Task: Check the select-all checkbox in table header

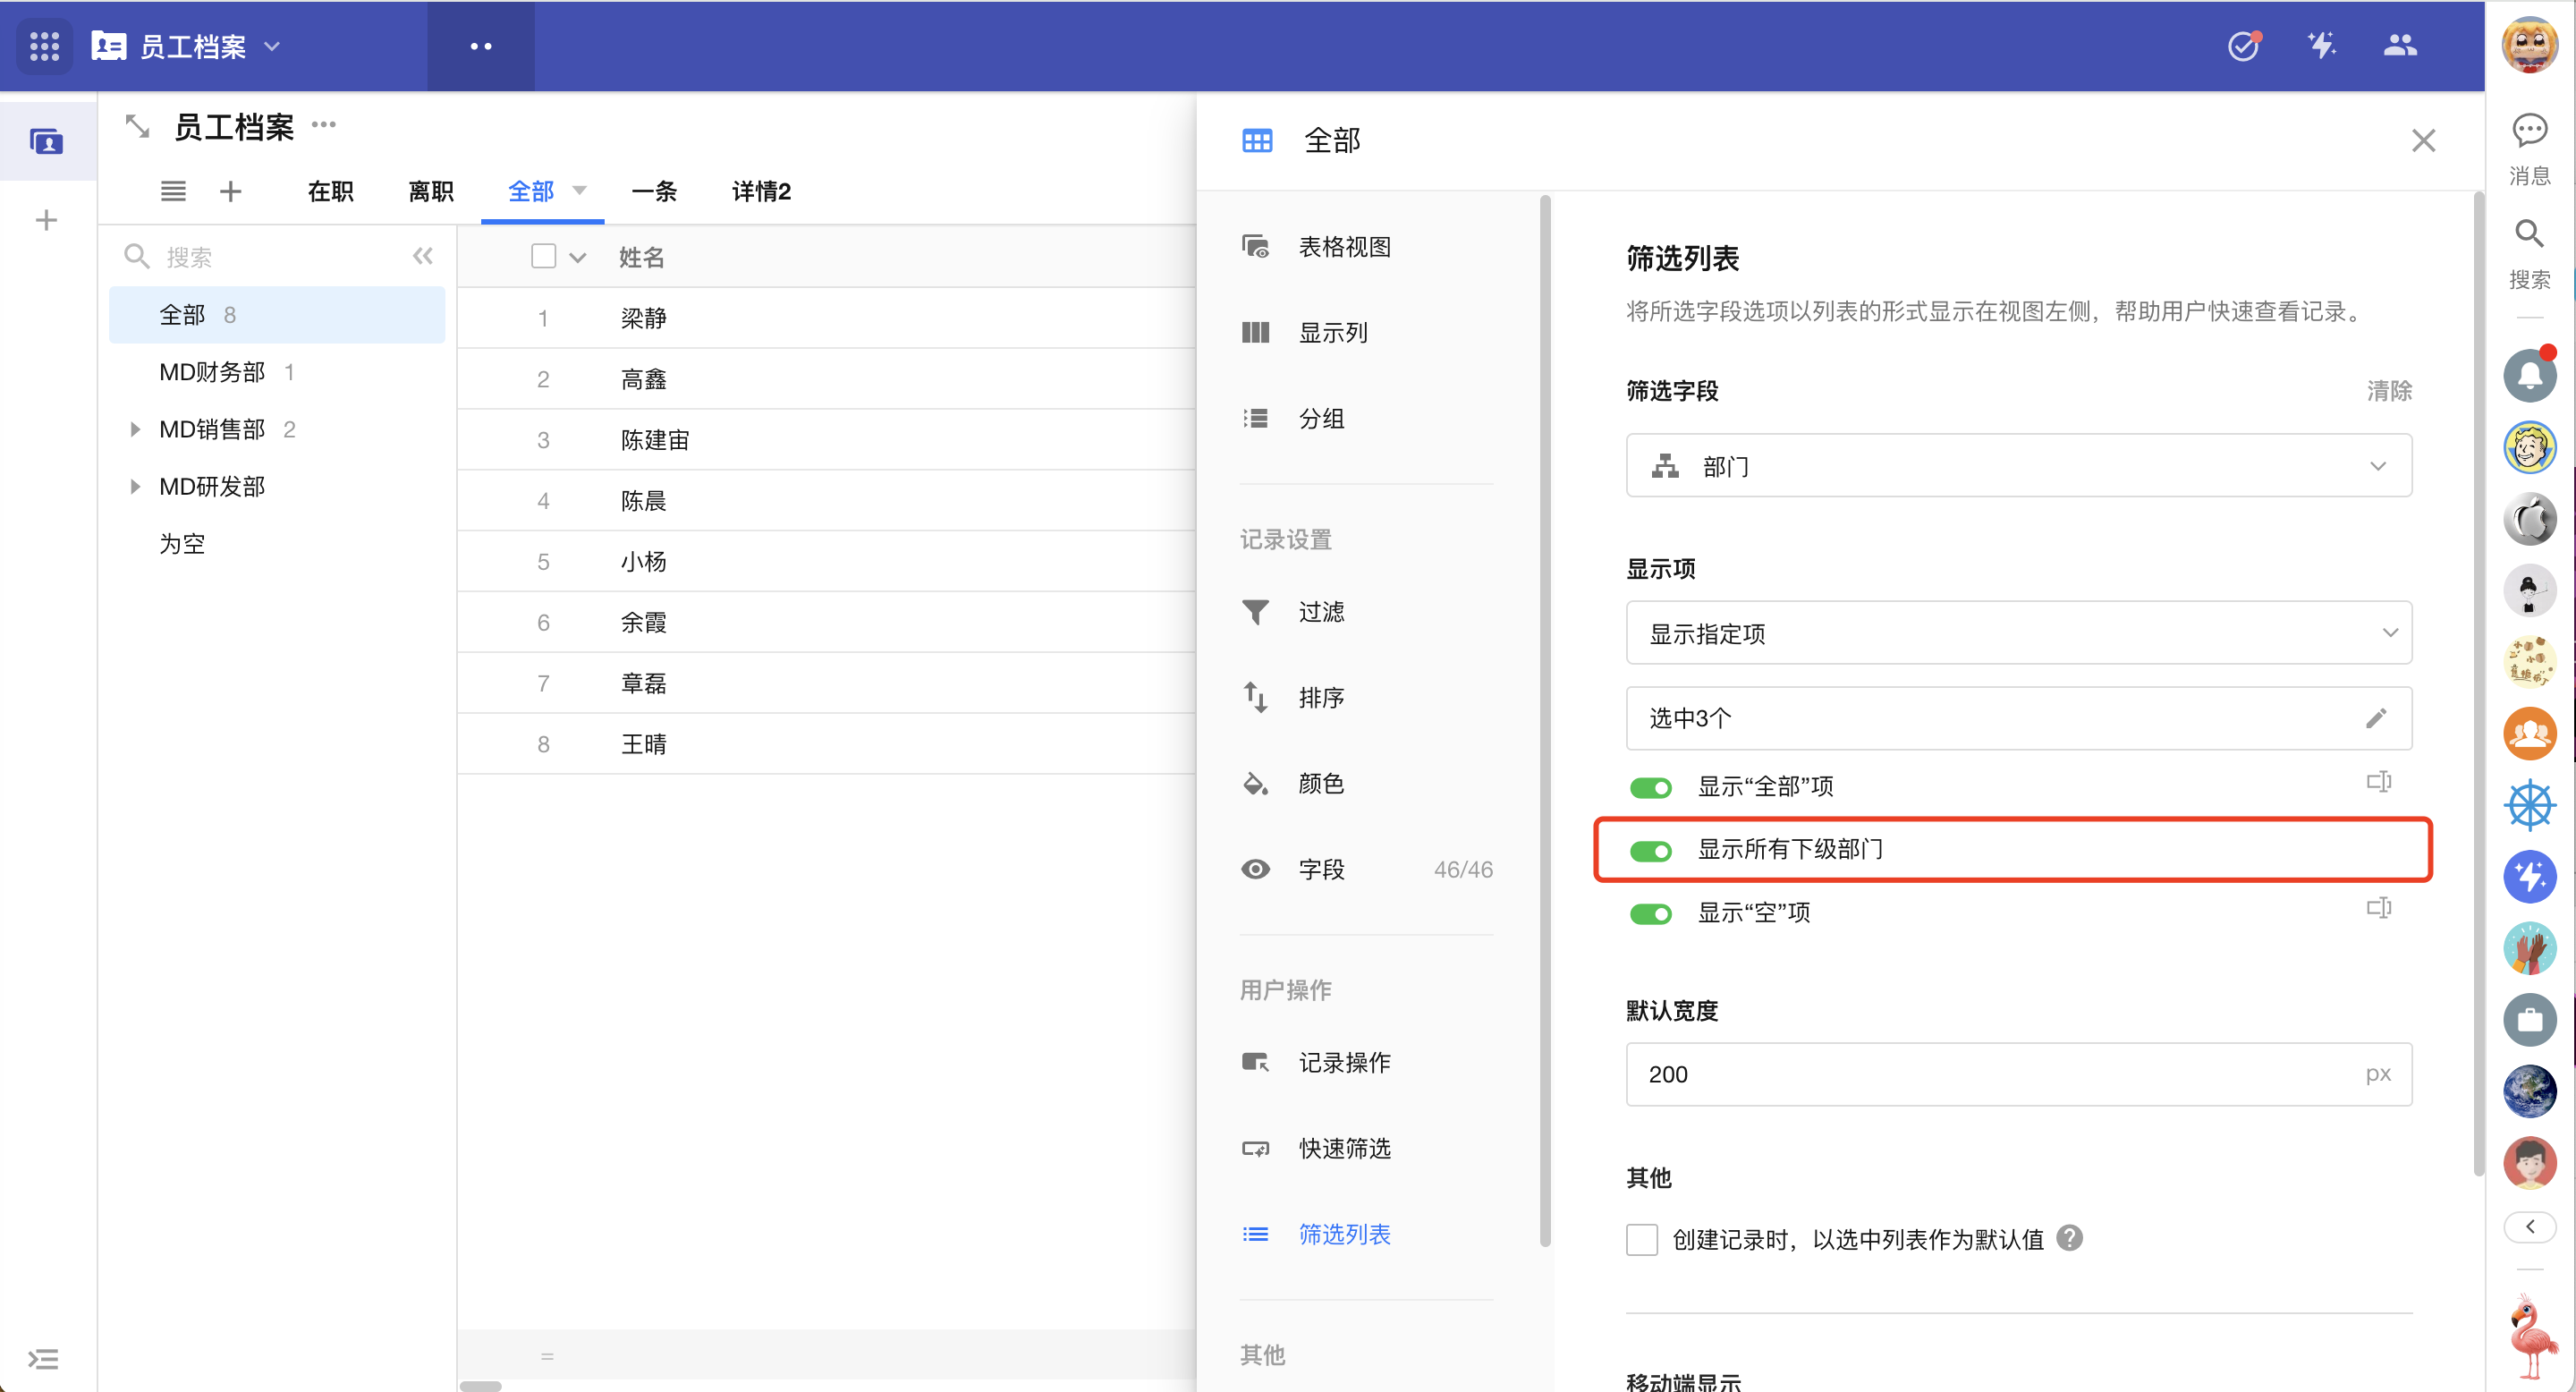Action: 543,256
